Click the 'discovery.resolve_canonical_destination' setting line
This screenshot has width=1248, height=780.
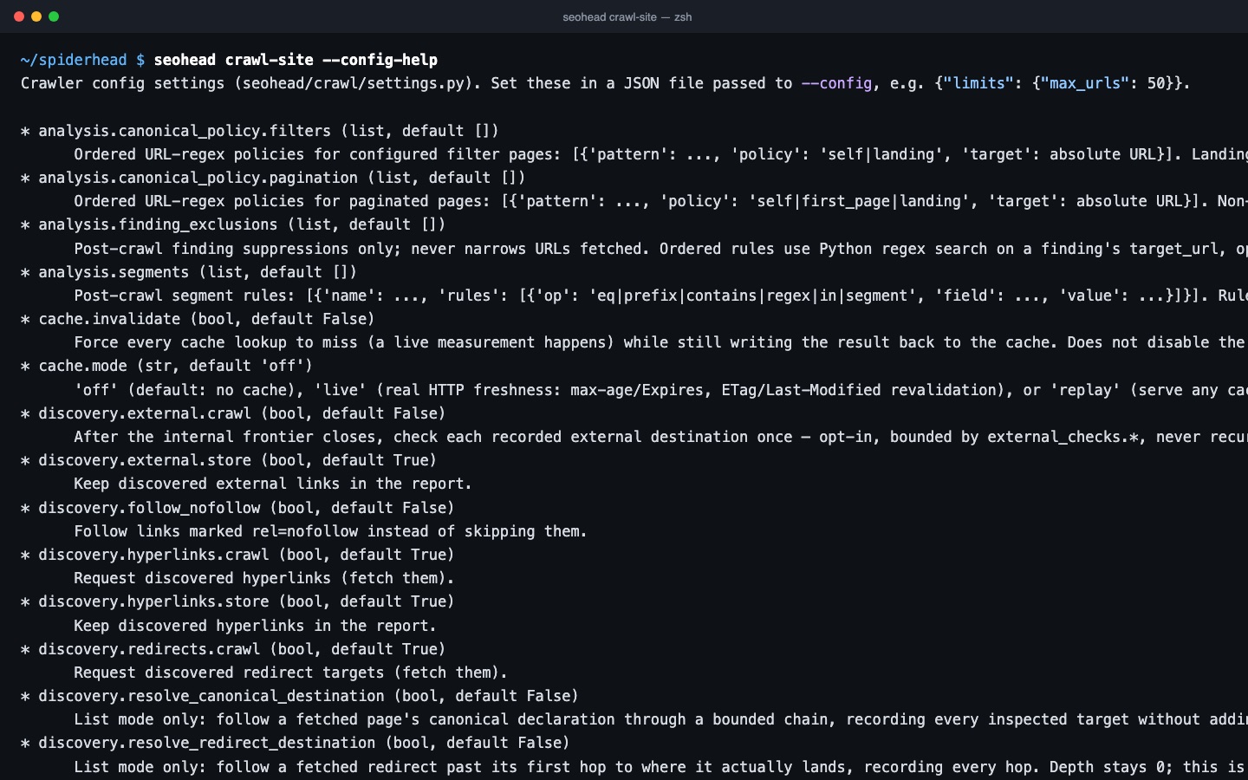(x=300, y=696)
